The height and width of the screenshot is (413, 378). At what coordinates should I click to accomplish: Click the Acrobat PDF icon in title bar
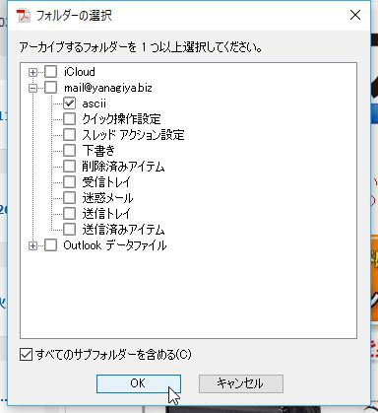click(x=24, y=16)
